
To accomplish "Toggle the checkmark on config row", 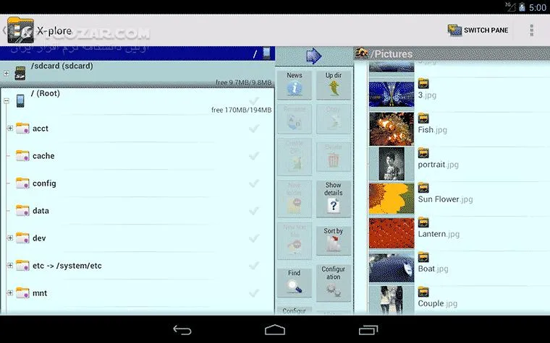I will [x=254, y=183].
